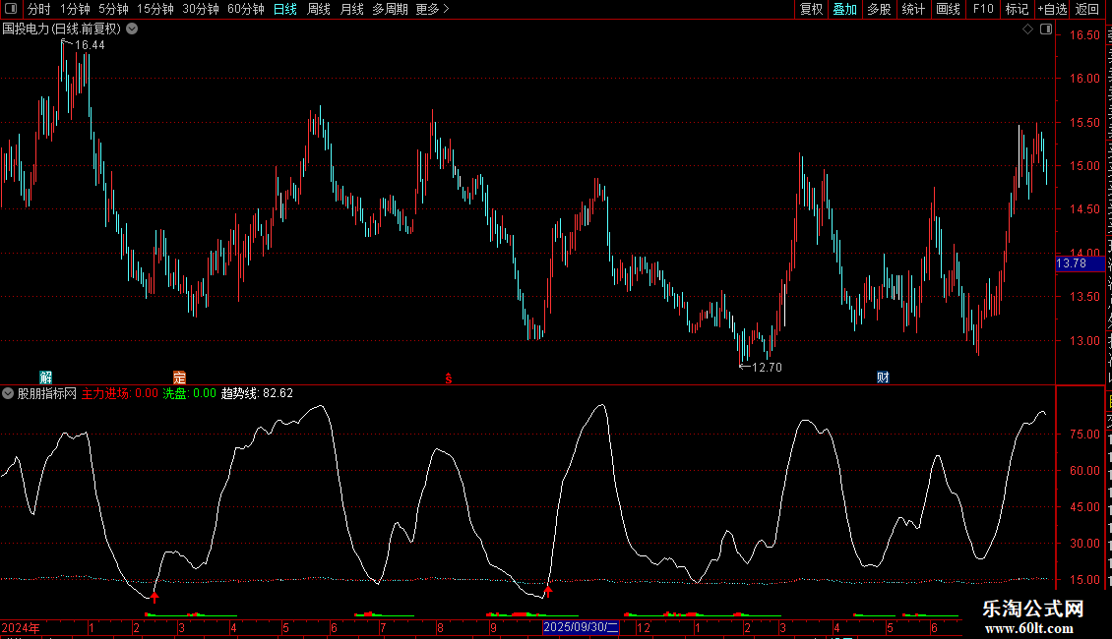Select the 60分钟 period tab
1112x639 pixels.
tap(246, 9)
